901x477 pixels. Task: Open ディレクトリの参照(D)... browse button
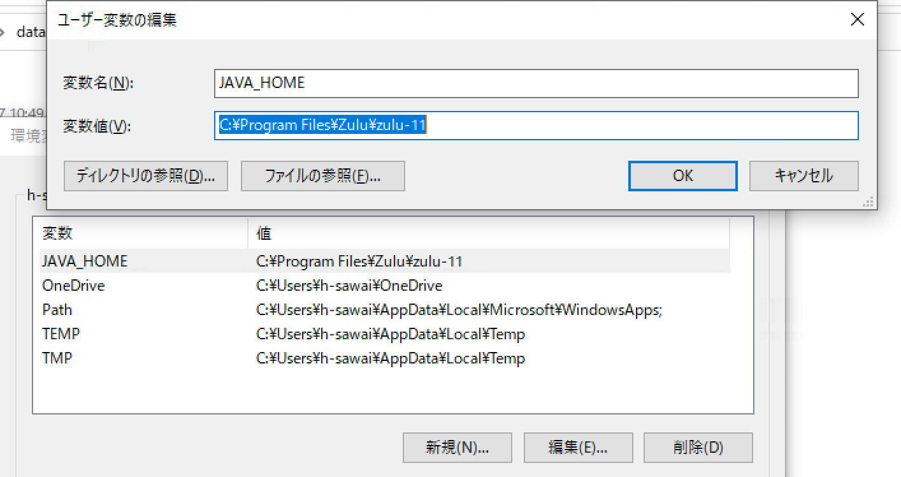pos(146,175)
